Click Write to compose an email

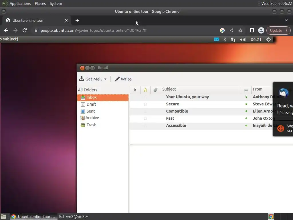(x=123, y=79)
